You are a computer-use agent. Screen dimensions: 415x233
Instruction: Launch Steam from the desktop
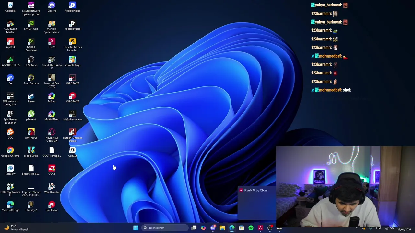[x=31, y=98]
